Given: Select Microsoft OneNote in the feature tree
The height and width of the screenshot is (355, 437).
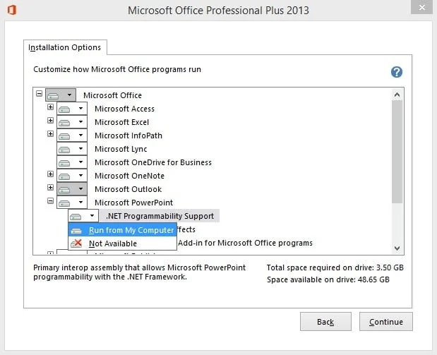Looking at the screenshot, I should click(x=129, y=176).
